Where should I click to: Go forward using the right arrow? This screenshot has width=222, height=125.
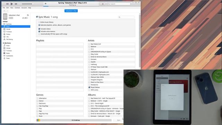(x=7, y=11)
